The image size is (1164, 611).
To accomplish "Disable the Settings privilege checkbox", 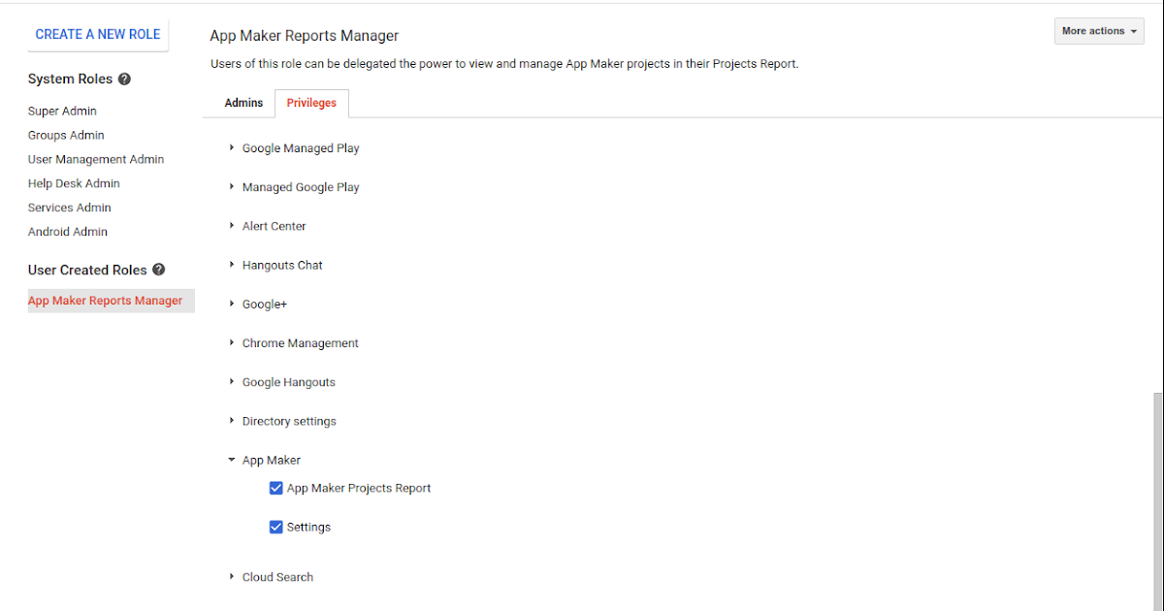I will (x=276, y=527).
